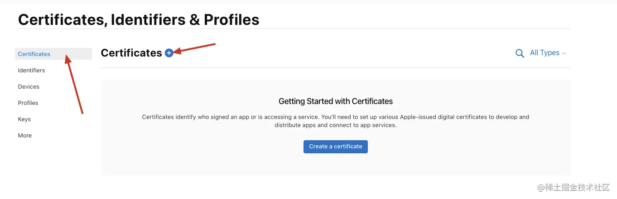
Task: Click the certificates description paragraph
Action: coord(336,121)
